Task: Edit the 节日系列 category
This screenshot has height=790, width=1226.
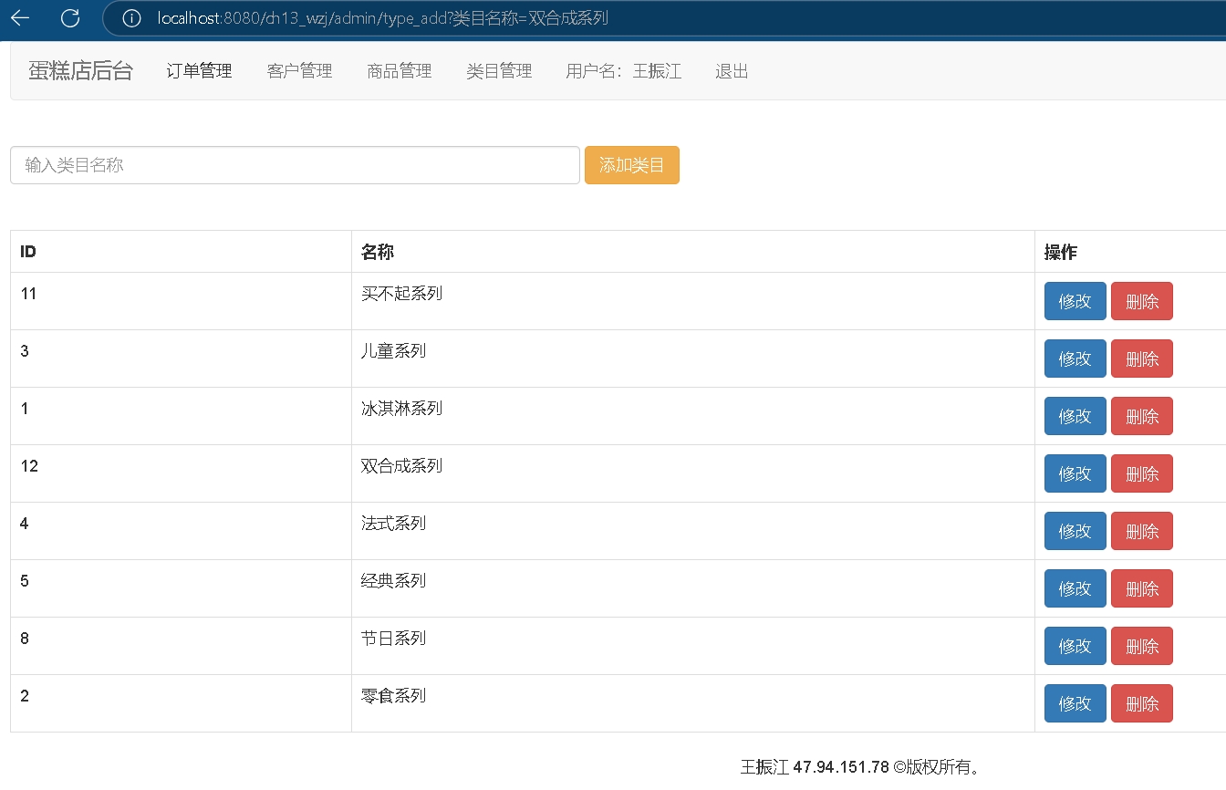Action: [1075, 646]
